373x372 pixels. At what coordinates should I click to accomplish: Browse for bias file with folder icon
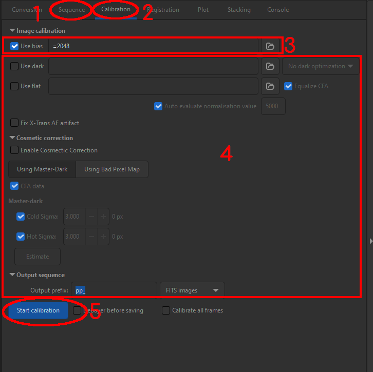270,46
